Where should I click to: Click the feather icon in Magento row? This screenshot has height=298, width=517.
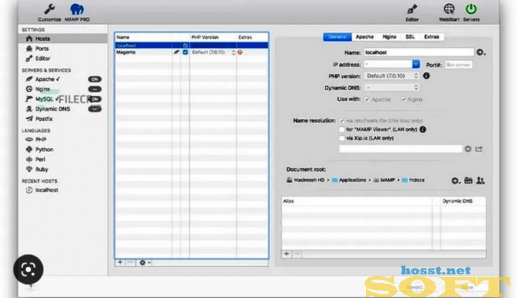176,52
